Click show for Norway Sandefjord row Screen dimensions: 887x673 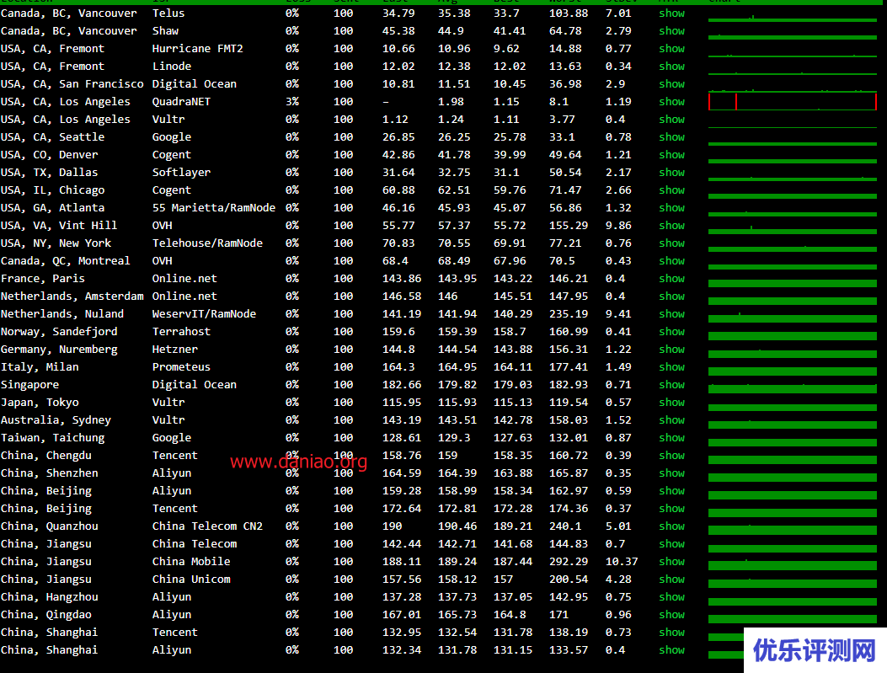click(x=671, y=332)
